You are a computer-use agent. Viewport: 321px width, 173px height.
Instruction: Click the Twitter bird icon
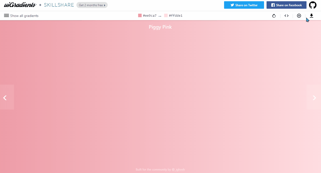(232, 5)
